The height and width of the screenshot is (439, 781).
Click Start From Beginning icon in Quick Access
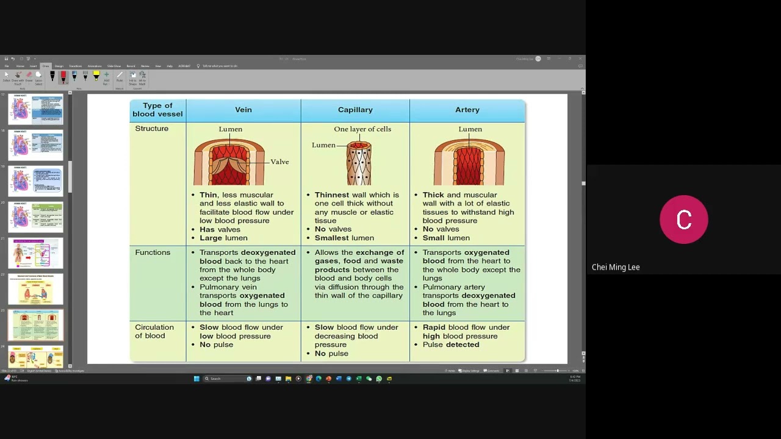coord(28,59)
